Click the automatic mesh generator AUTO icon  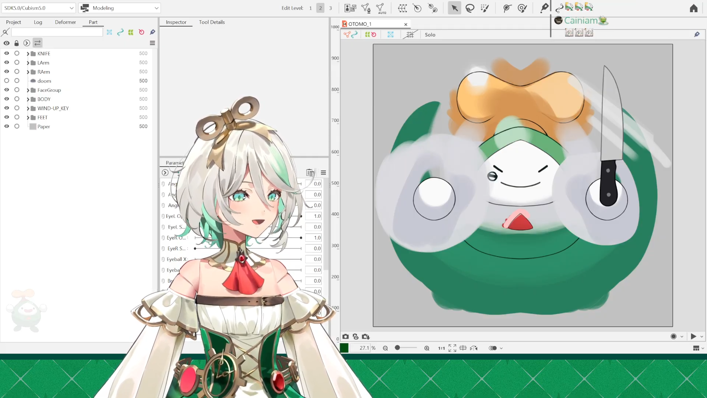point(381,8)
